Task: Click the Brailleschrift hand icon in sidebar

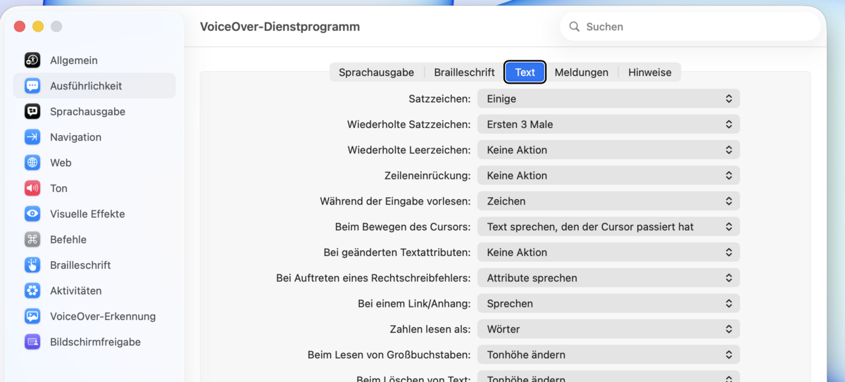Action: [32, 265]
